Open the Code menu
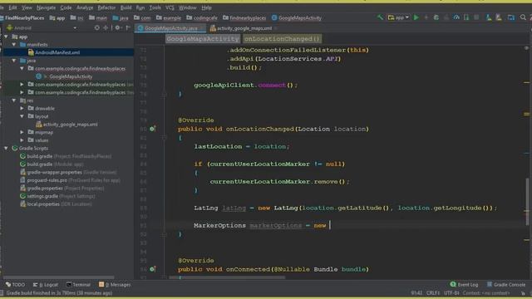Image resolution: width=532 pixels, height=299 pixels. (x=66, y=7)
